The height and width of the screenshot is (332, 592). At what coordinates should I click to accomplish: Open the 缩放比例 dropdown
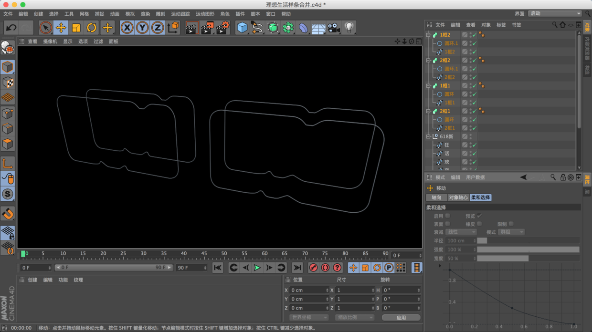click(x=354, y=318)
